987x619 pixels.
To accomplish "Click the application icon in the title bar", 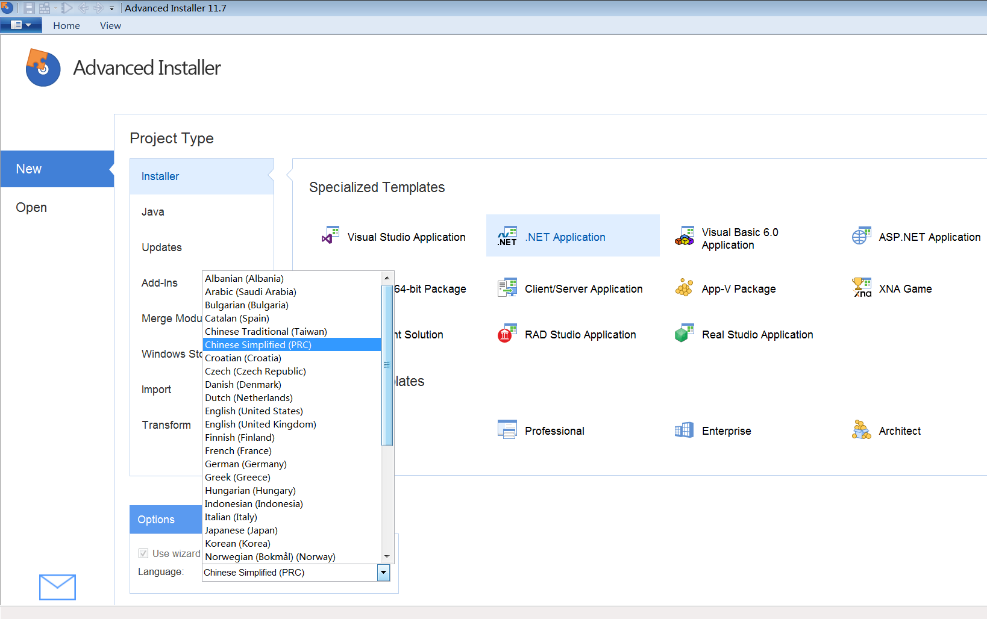I will coord(7,8).
